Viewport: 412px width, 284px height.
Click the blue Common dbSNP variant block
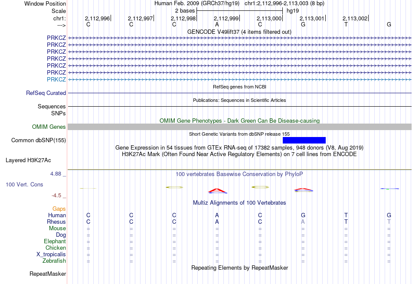[x=304, y=140]
